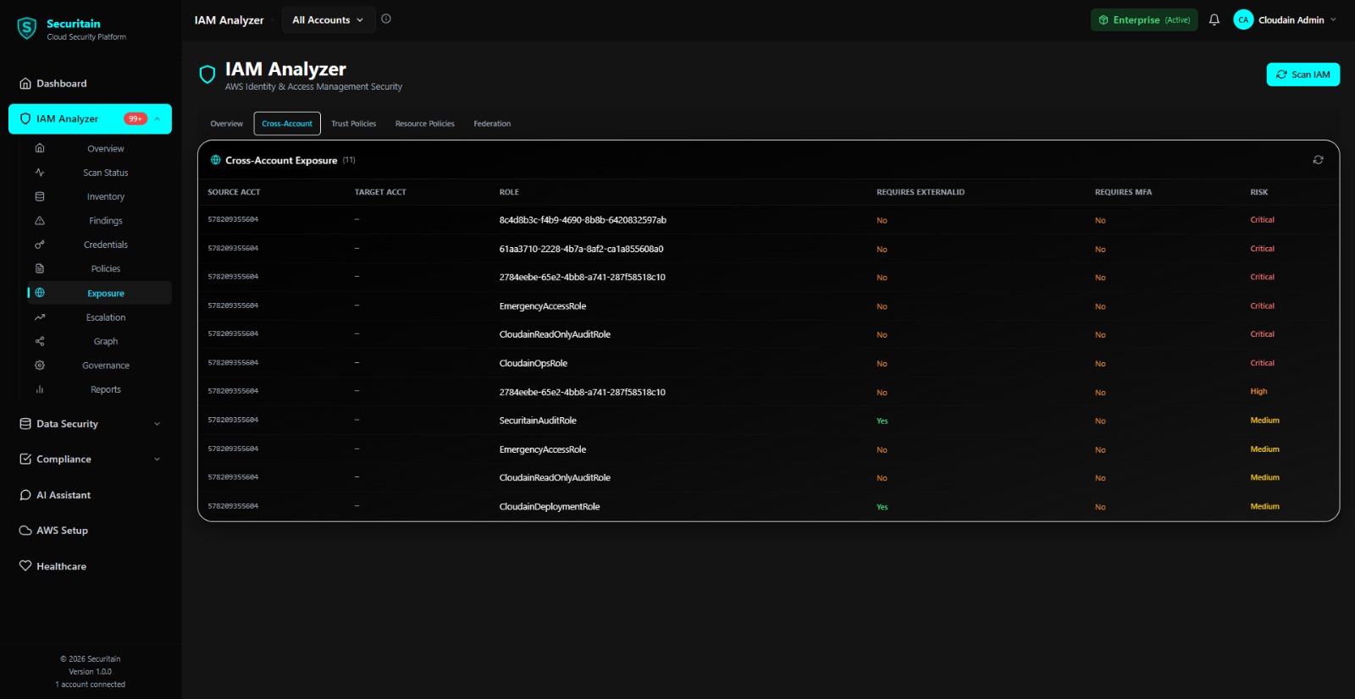Click the REQUIRES EXTERNALID column header
This screenshot has height=699, width=1355.
[x=921, y=192]
